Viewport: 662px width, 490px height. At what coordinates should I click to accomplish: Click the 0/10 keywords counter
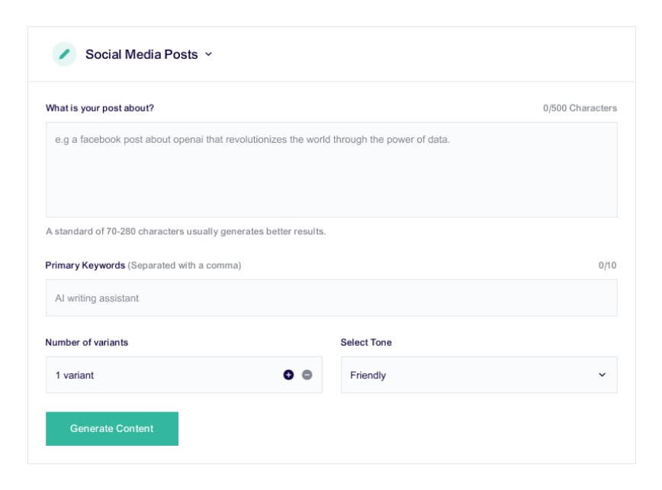pos(607,266)
